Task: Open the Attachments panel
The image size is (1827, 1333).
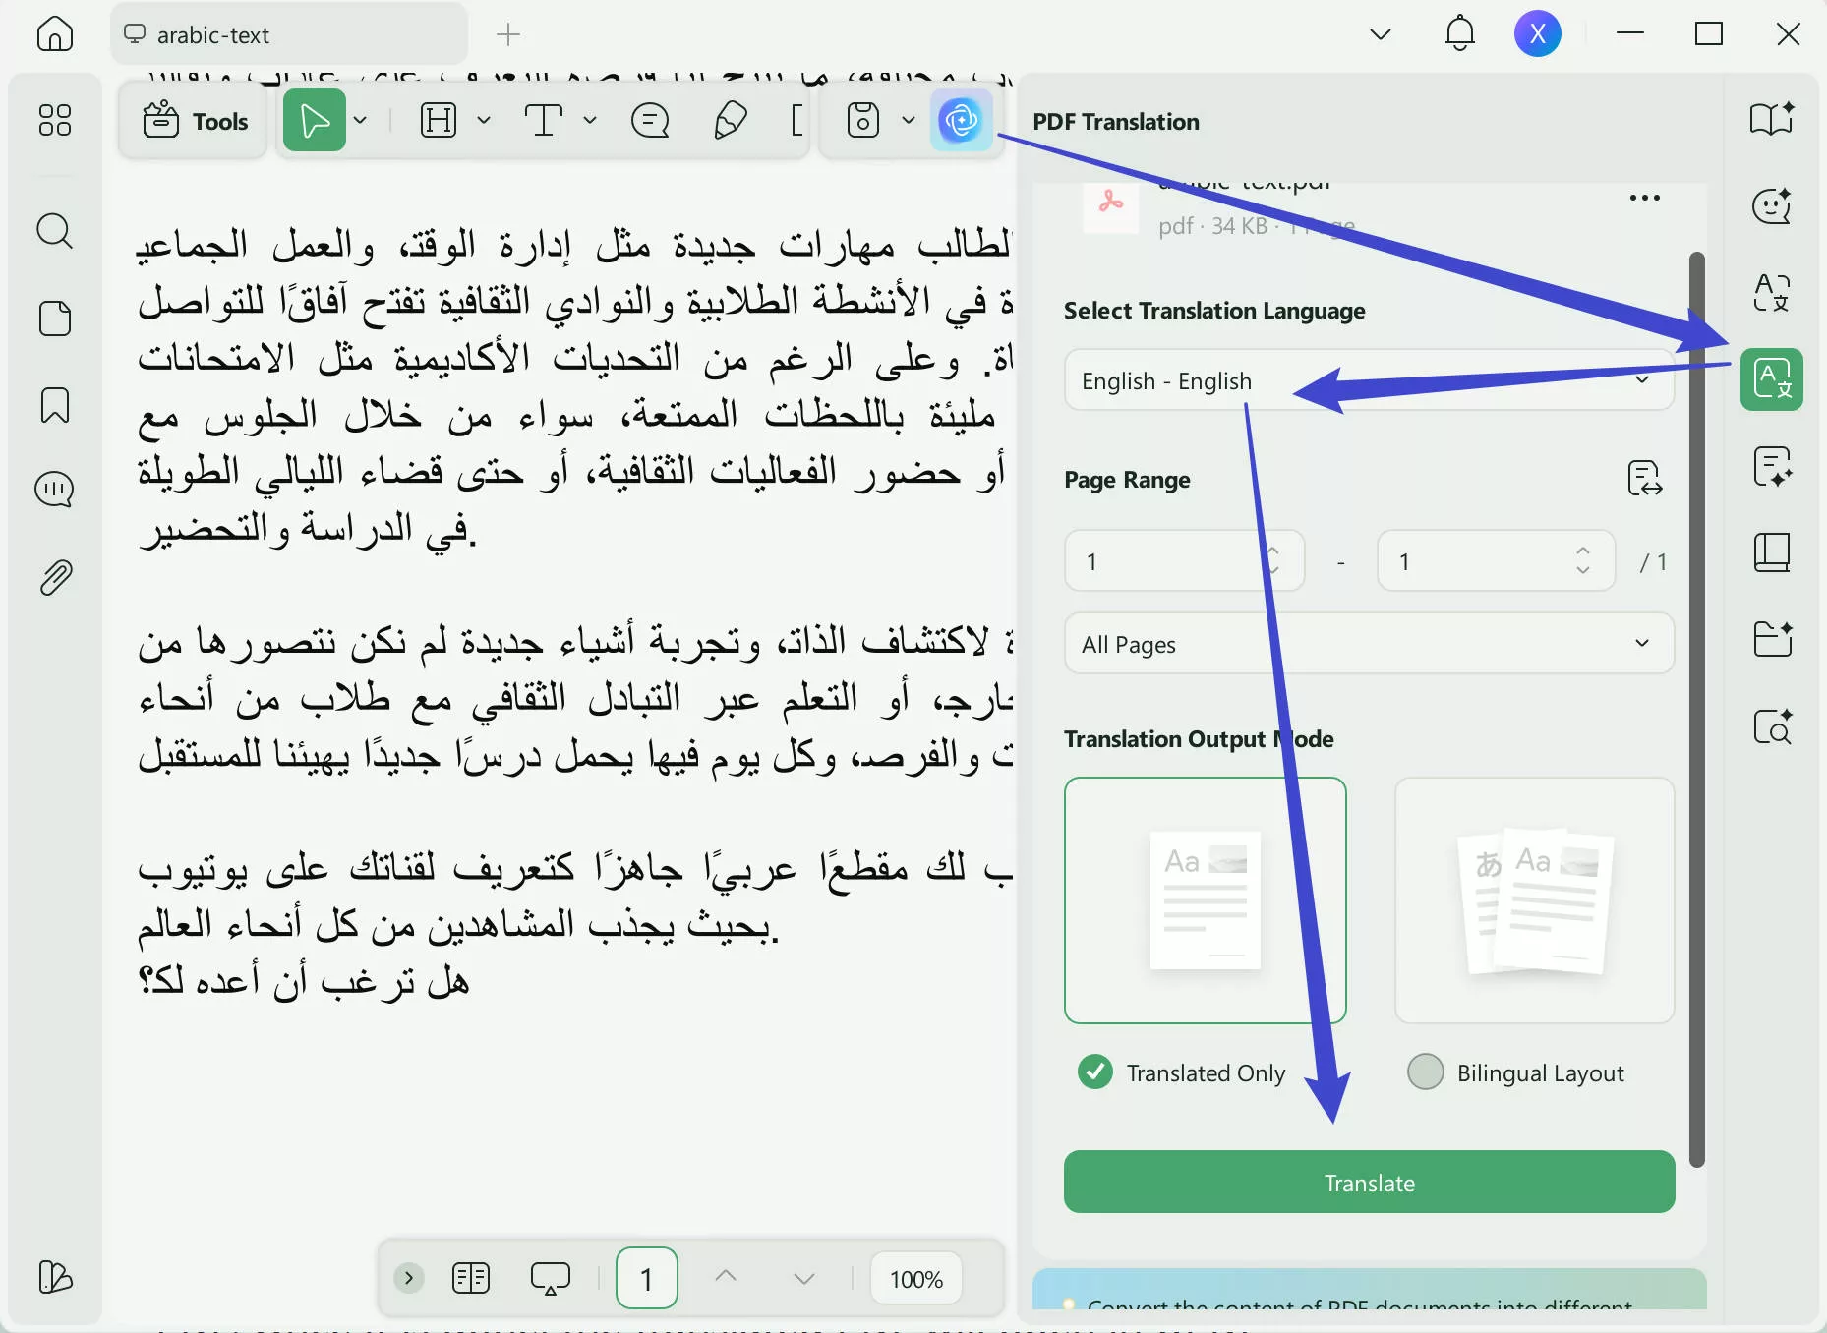Action: coord(54,577)
